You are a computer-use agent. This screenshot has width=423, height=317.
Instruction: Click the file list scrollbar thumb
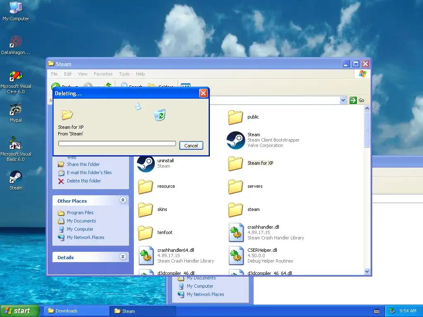pos(367,130)
